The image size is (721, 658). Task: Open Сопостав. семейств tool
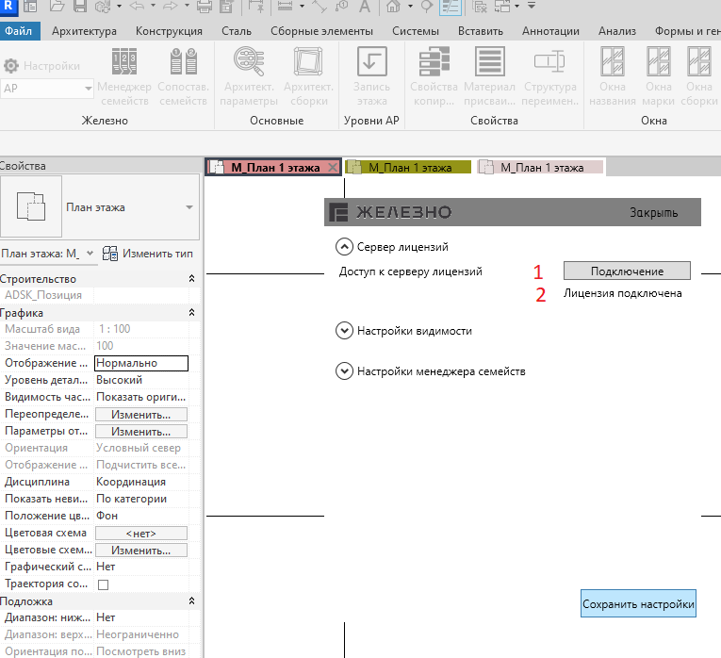[183, 77]
